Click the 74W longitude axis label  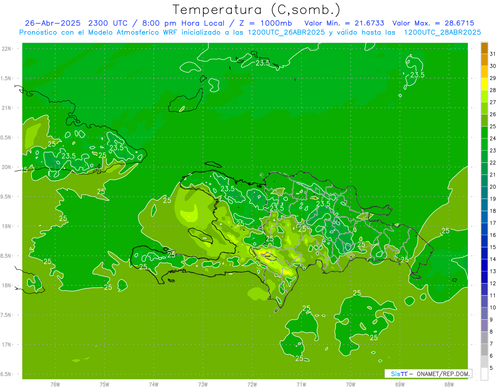pos(154,384)
